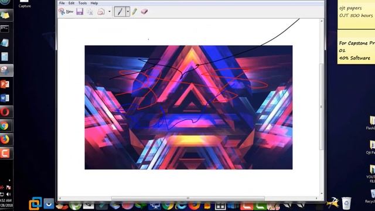Click the scroll right arrow at bottom

click(x=316, y=198)
